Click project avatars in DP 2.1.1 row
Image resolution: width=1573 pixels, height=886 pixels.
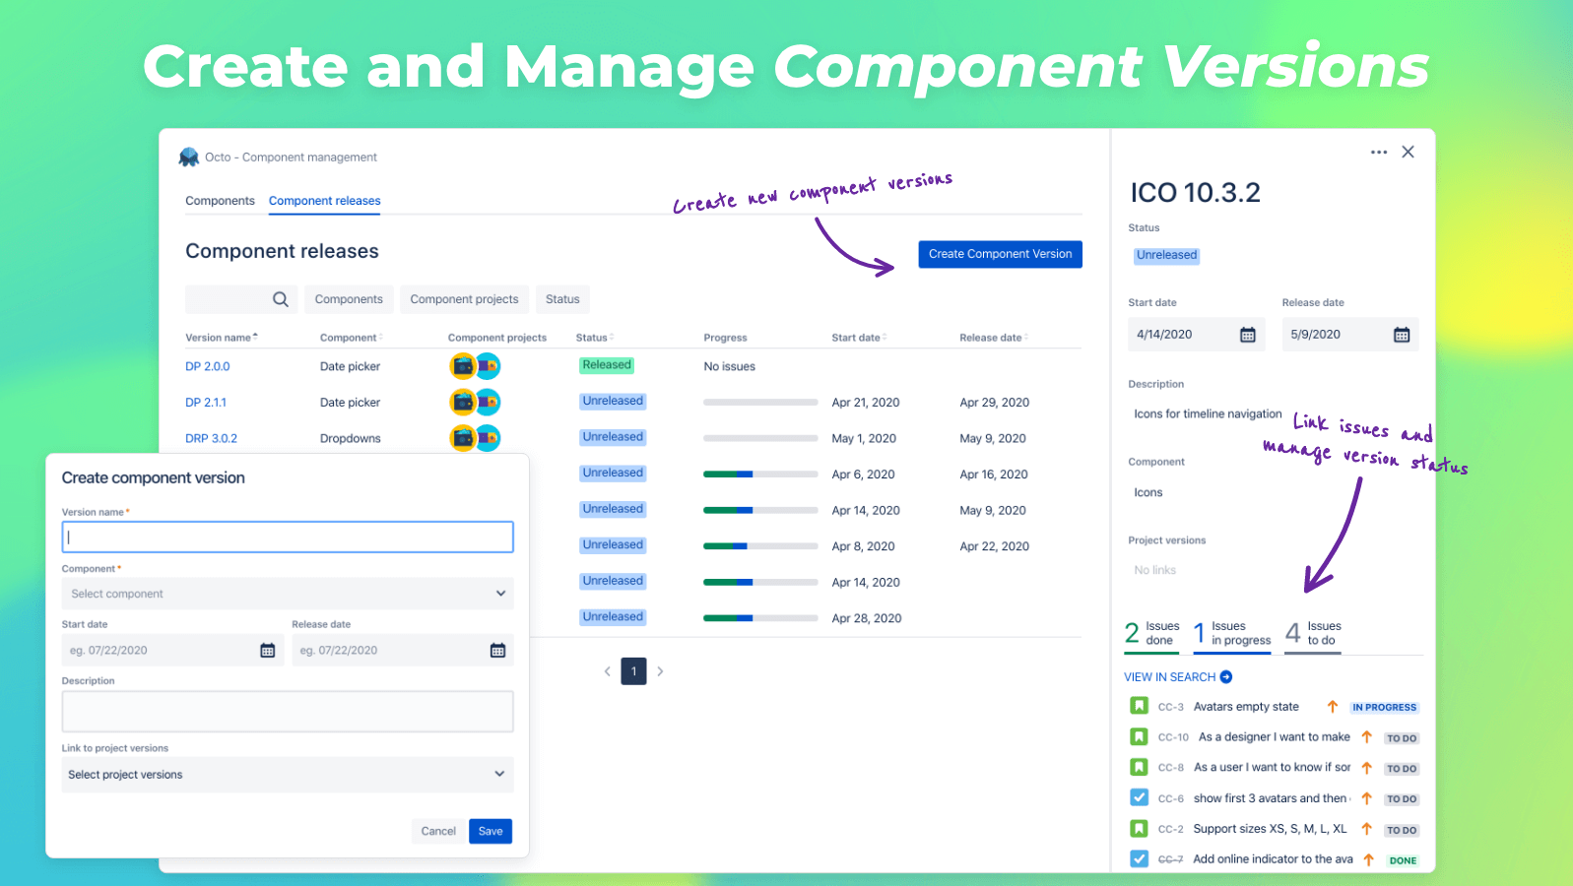tap(476, 402)
